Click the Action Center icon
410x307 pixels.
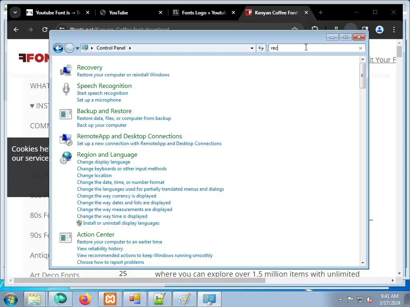click(66, 237)
